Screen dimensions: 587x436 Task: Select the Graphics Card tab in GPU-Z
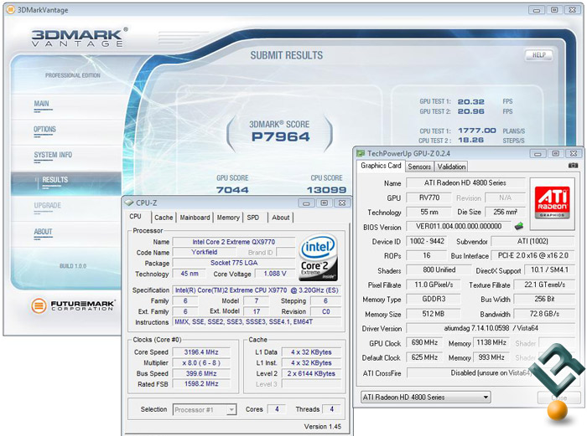click(x=381, y=166)
